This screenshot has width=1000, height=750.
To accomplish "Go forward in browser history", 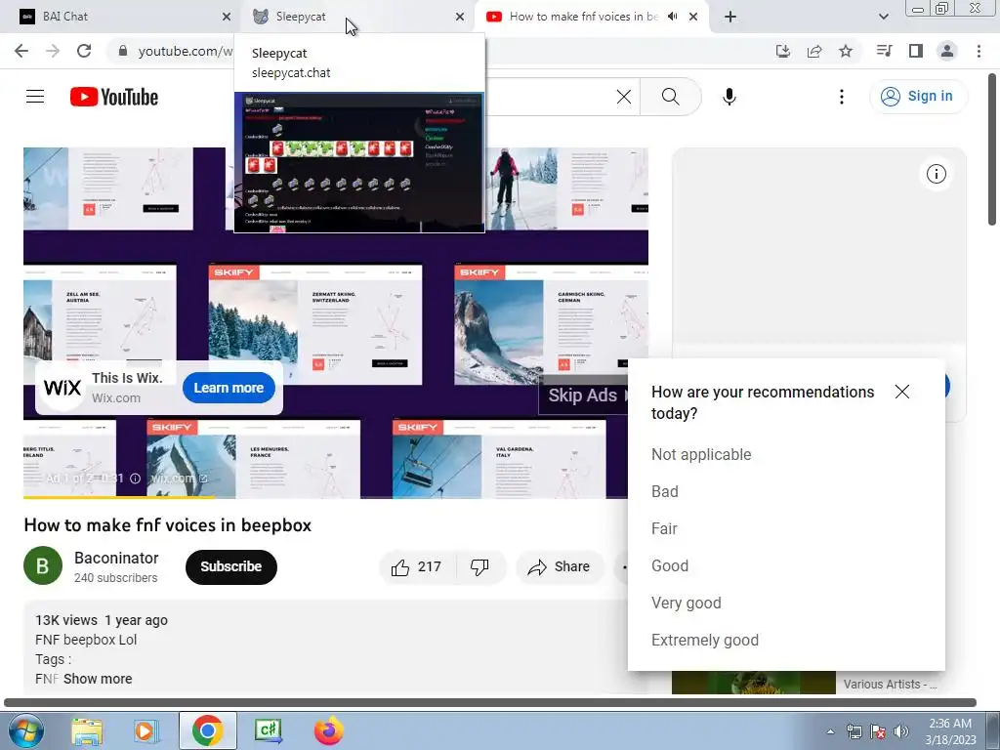I will (x=53, y=51).
